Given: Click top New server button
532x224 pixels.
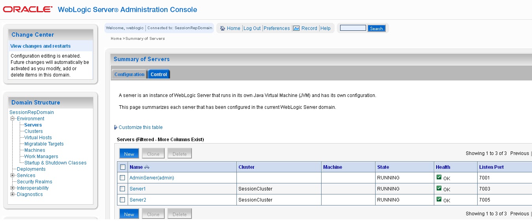Looking at the screenshot, I should [129, 154].
